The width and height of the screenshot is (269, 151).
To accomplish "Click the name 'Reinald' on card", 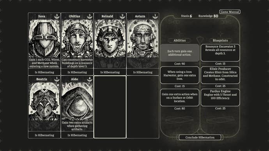I will (107, 16).
